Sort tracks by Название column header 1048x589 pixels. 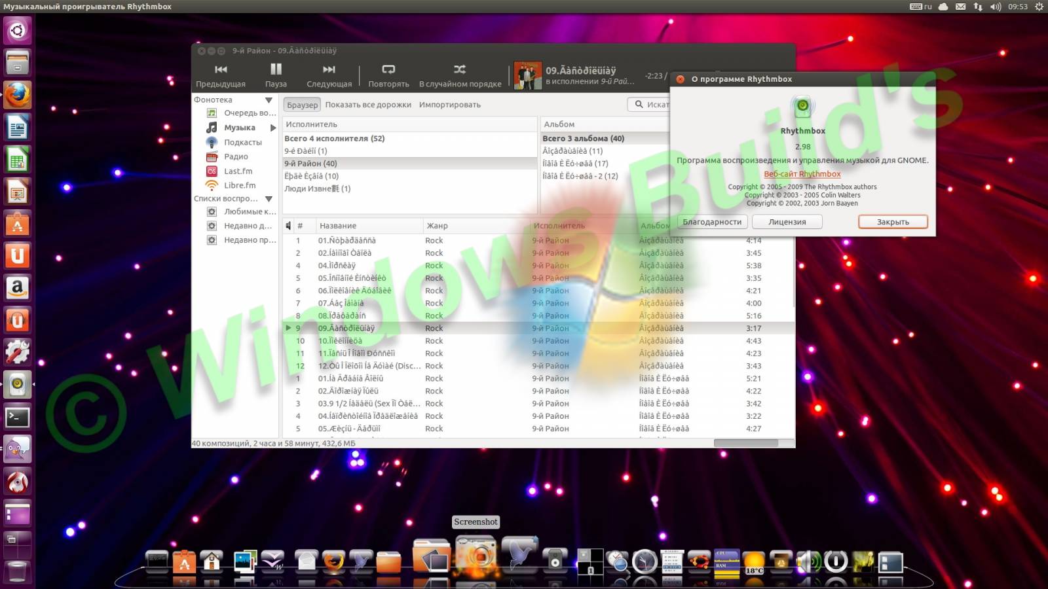pyautogui.click(x=369, y=226)
